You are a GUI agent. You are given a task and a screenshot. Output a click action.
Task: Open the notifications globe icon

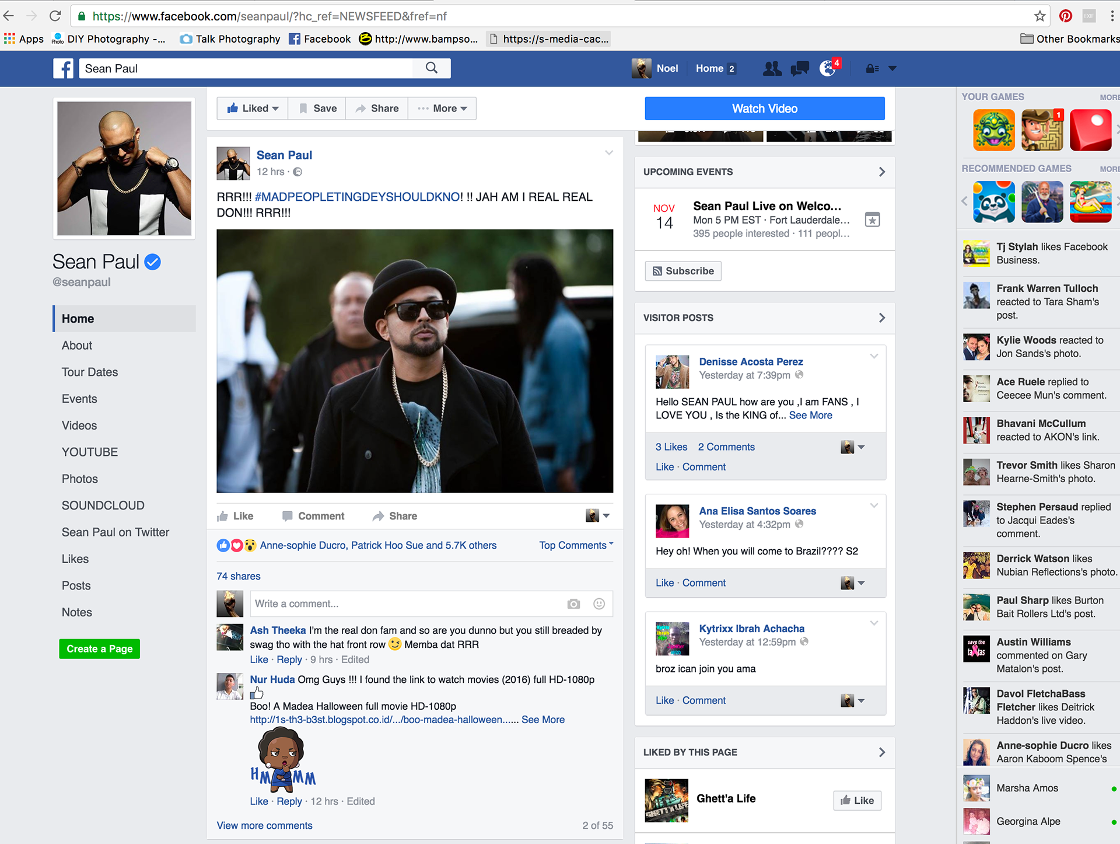click(x=827, y=68)
